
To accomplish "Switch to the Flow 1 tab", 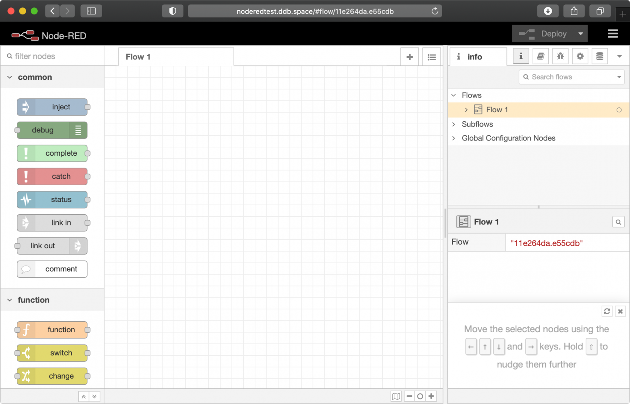I will click(138, 57).
